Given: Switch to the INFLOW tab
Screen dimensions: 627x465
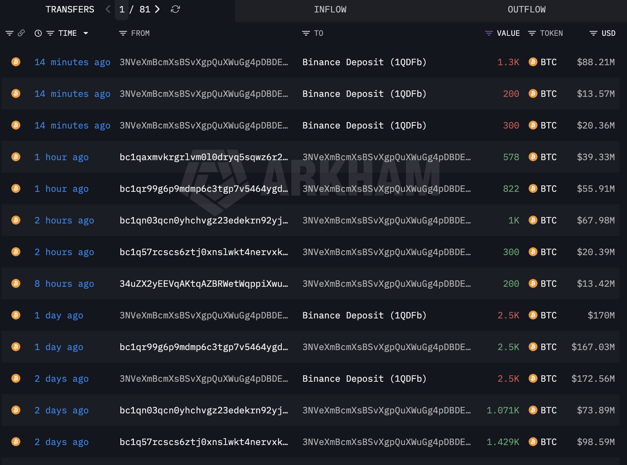Looking at the screenshot, I should click(x=330, y=10).
